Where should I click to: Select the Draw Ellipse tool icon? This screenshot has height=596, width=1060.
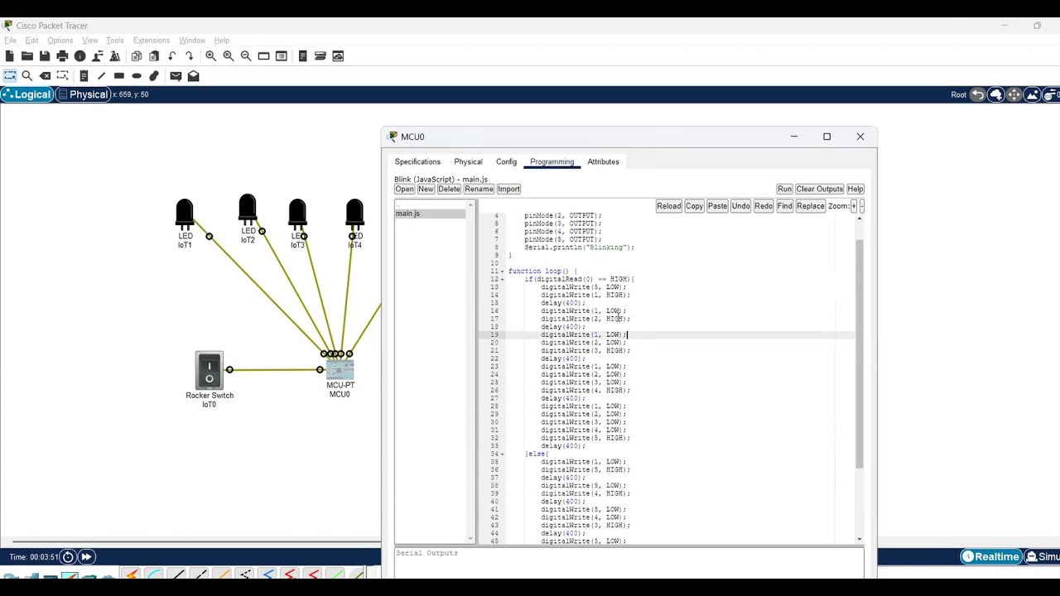(137, 76)
